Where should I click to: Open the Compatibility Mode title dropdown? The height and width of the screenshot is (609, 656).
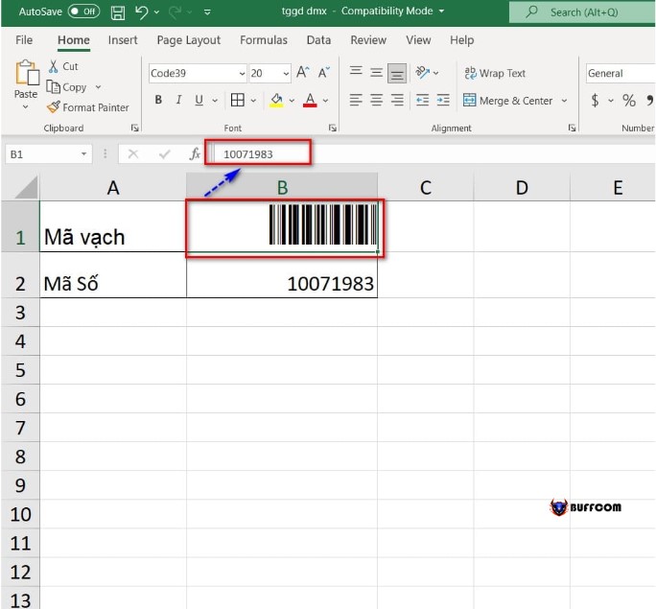coord(441,11)
